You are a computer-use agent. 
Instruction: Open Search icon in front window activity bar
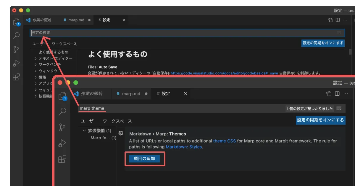click(62, 112)
